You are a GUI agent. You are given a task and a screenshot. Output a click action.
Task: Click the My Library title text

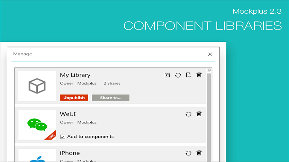point(75,75)
